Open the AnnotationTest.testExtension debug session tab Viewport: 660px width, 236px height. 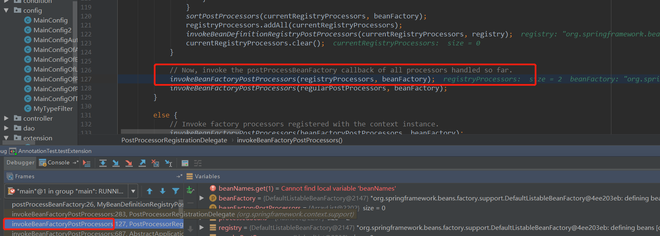pos(50,151)
